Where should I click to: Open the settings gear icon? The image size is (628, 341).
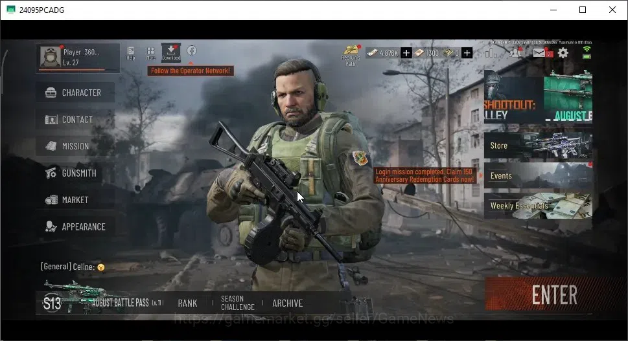(x=563, y=53)
